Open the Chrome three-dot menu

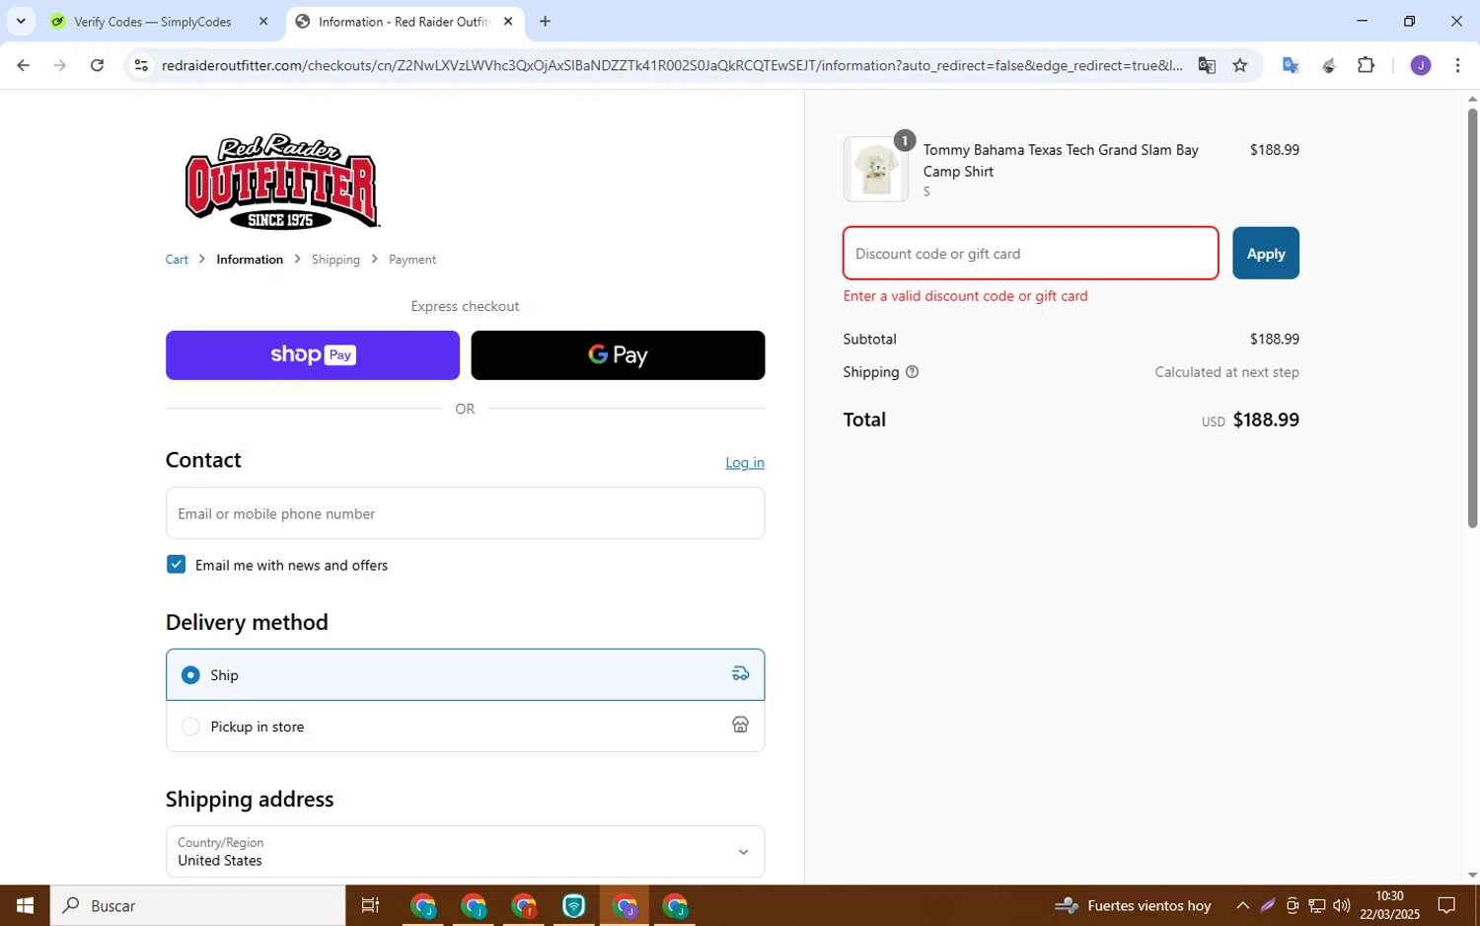coord(1457,65)
